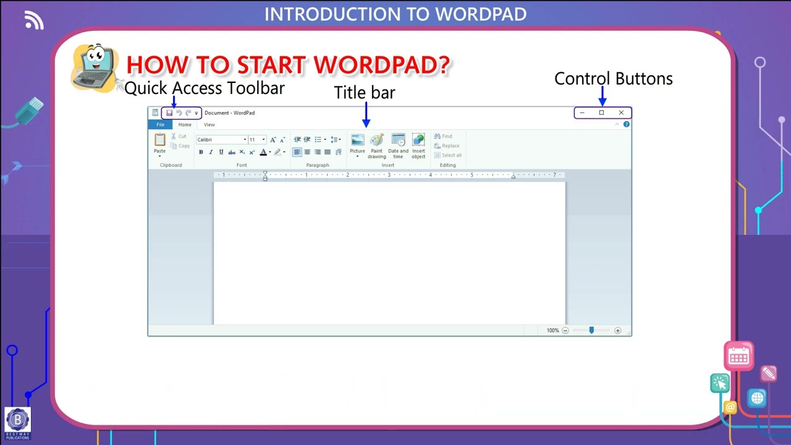Click the ruler's left indent marker

coord(266,176)
